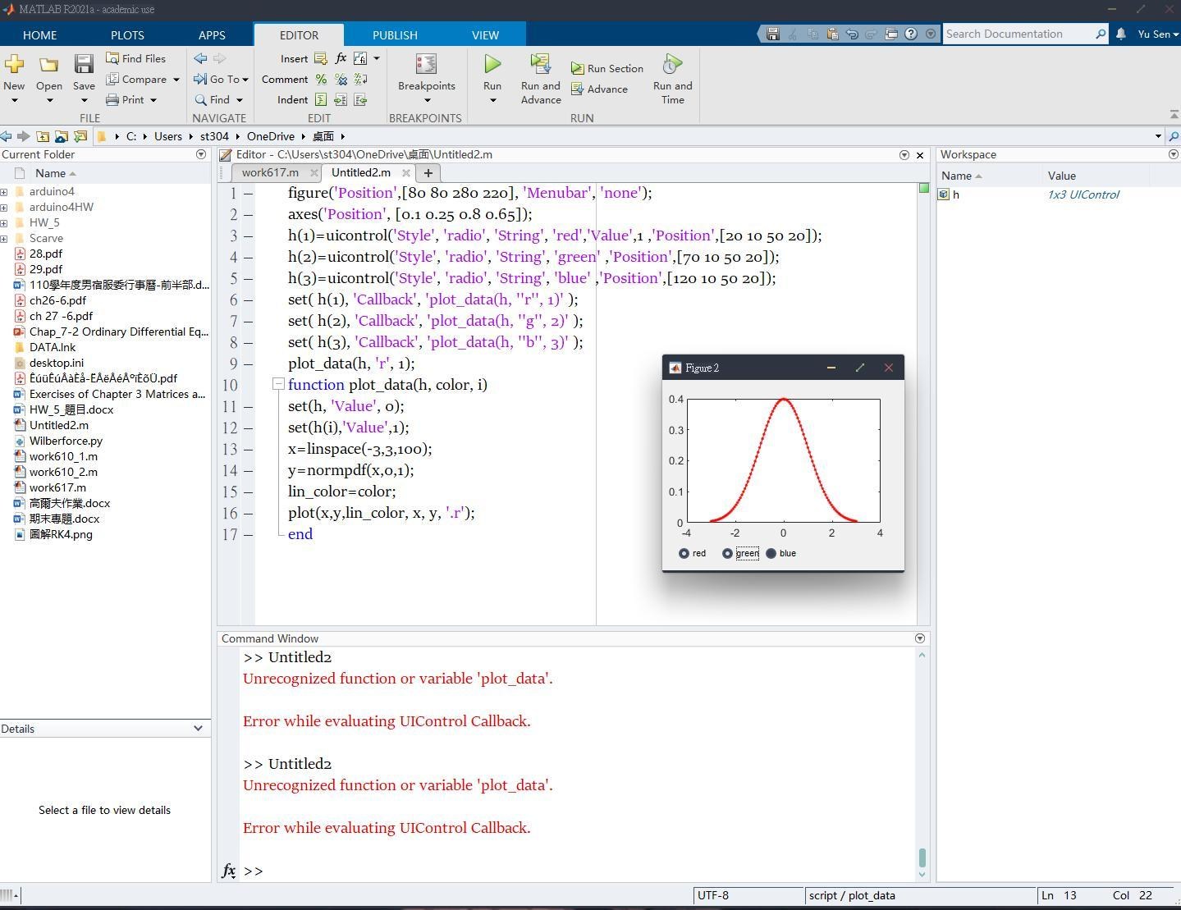Switch to the work617.m editor tab
The image size is (1181, 910).
coord(269,172)
